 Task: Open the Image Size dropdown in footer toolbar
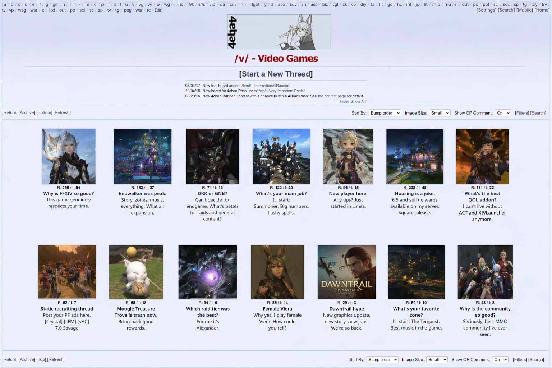click(x=437, y=359)
